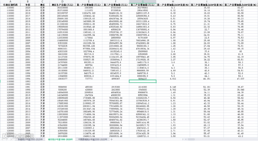This screenshot has height=141, width=258.
Task: Select the cell with value 83.87
Action: click(241, 7)
